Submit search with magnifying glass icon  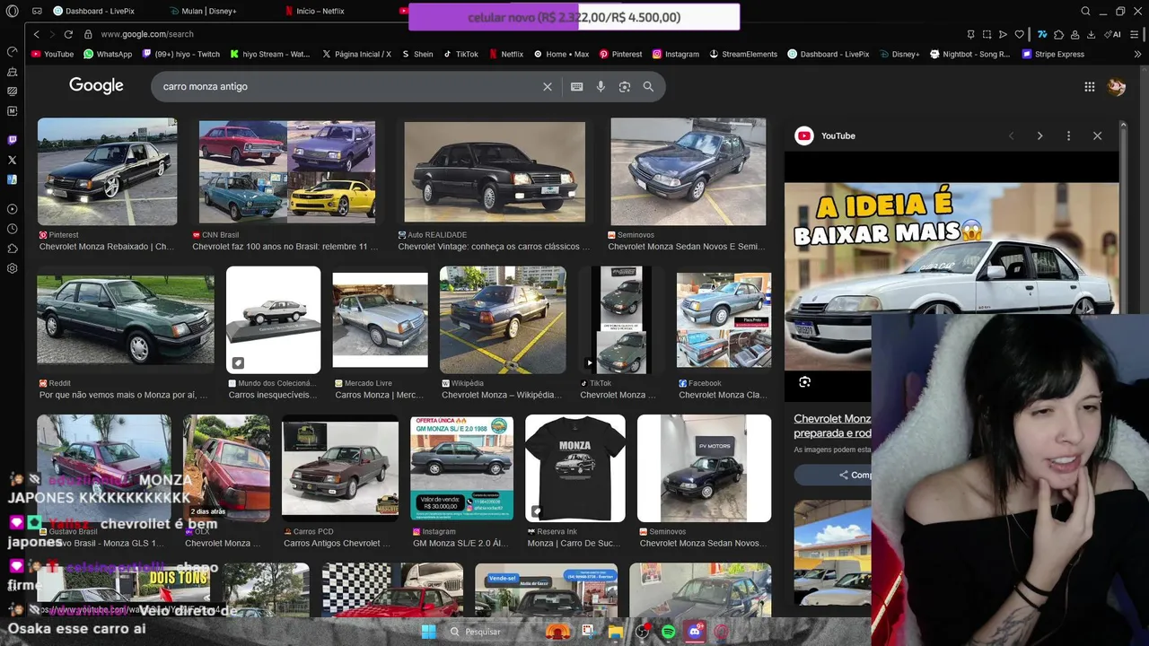(648, 86)
